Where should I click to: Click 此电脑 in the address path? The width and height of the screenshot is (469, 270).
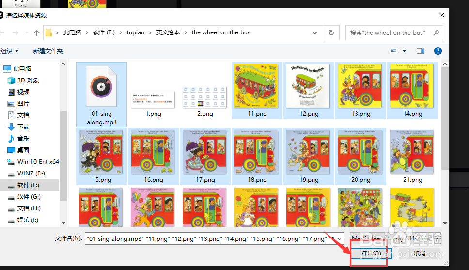pos(72,32)
